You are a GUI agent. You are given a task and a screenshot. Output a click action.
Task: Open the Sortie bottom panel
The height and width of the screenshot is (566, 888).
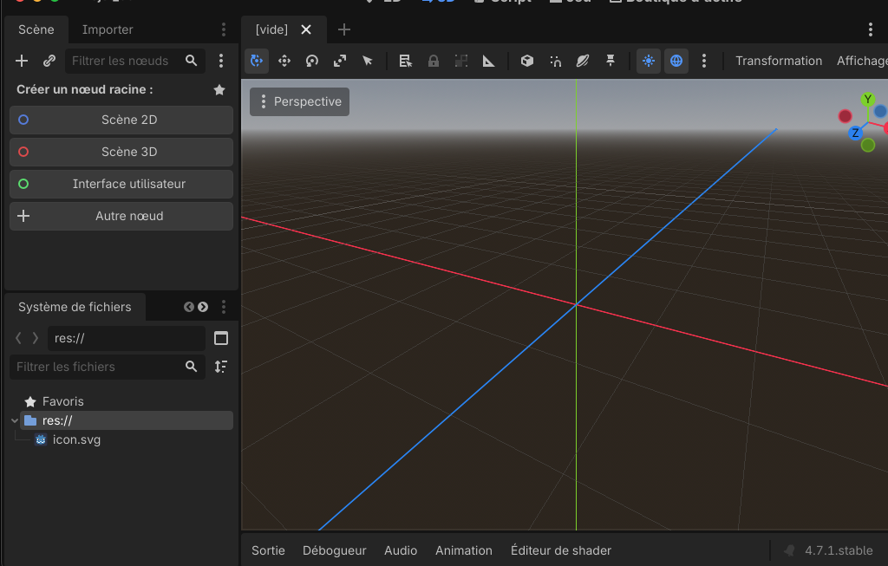tap(269, 550)
